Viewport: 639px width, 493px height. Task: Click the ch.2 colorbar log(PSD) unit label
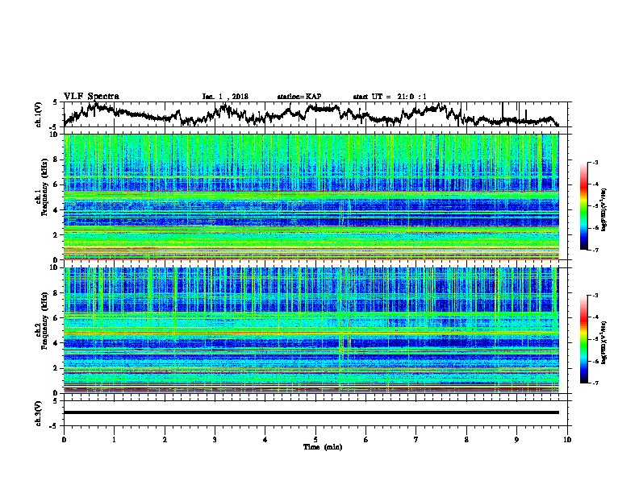click(x=604, y=342)
